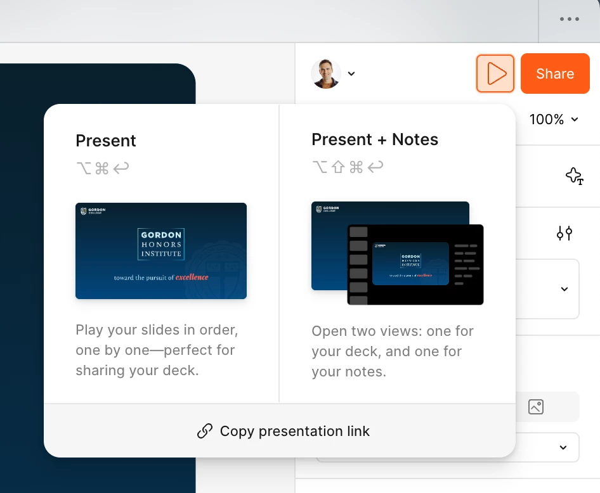Click the 'Open two views' description text
This screenshot has width=600, height=493.
tap(393, 351)
